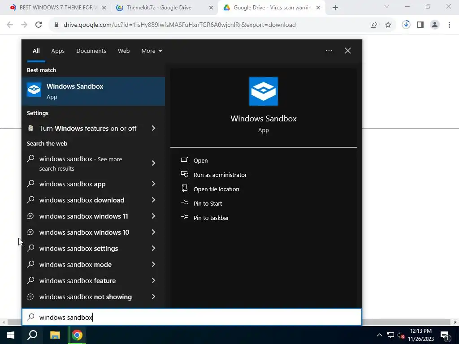The image size is (459, 344).
Task: Expand windows sandbox See more results arrow
Action: [153, 163]
